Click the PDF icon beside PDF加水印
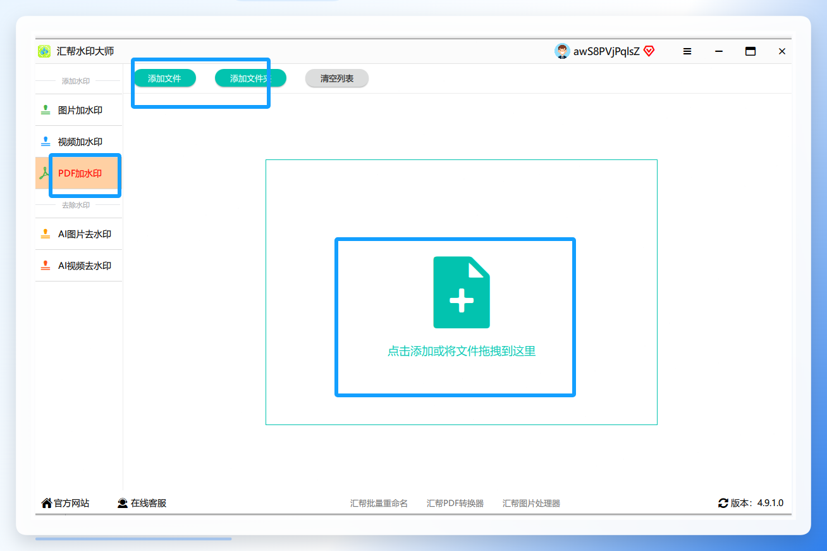Screen dimensions: 827x551 click(x=44, y=173)
